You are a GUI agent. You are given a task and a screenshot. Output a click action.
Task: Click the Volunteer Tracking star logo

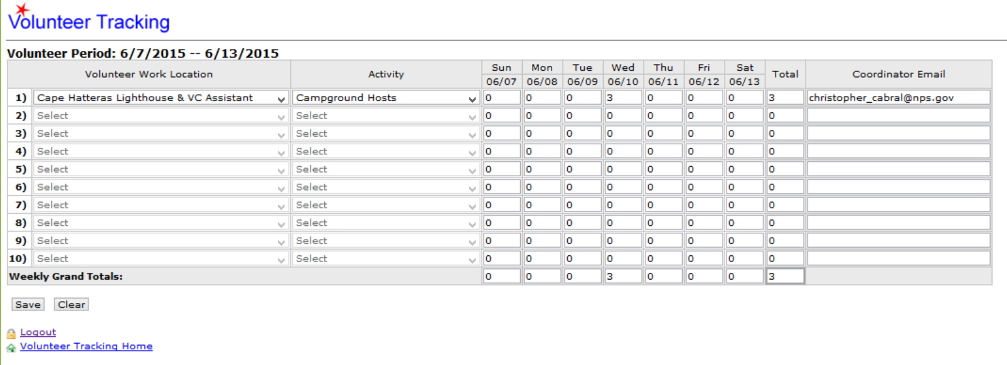pos(22,9)
